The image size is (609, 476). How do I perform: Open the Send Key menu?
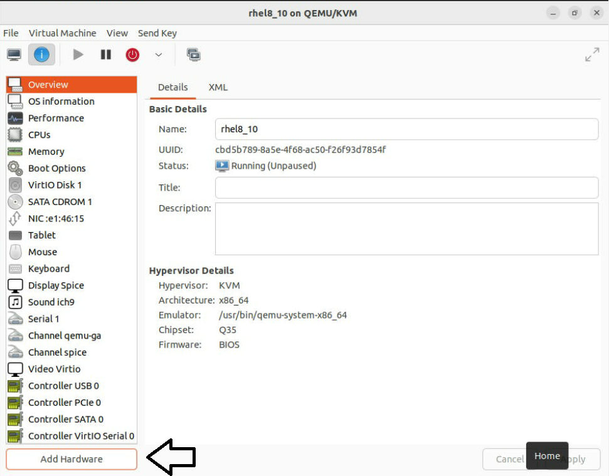[157, 33]
